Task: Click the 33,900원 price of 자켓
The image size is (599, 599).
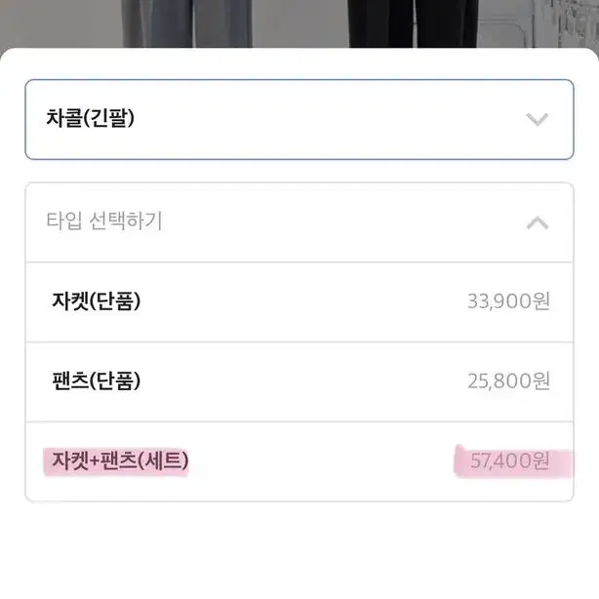Action: (508, 301)
